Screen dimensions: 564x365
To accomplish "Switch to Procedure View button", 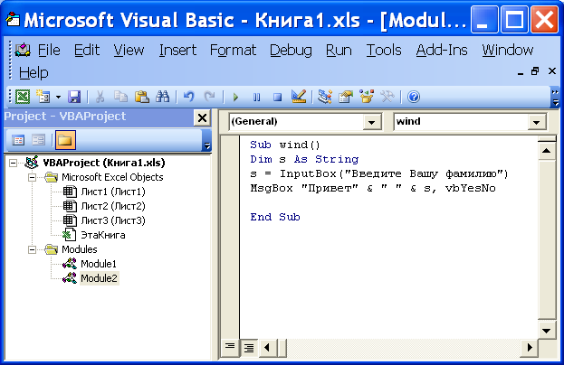I will (230, 347).
